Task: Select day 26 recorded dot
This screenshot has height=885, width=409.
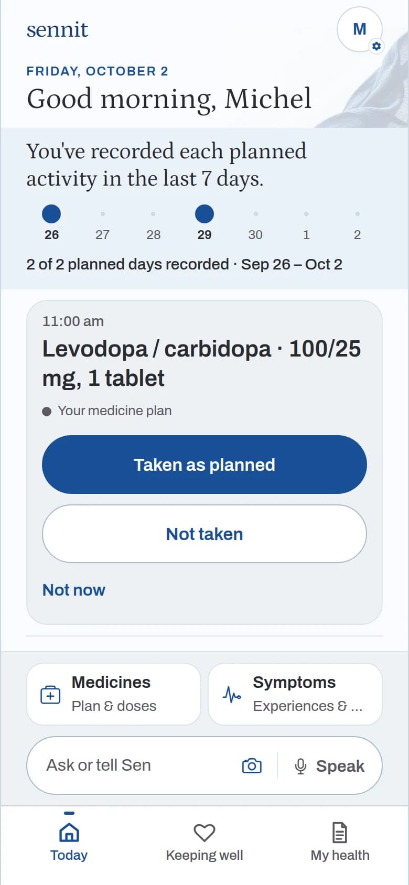Action: coord(51,214)
